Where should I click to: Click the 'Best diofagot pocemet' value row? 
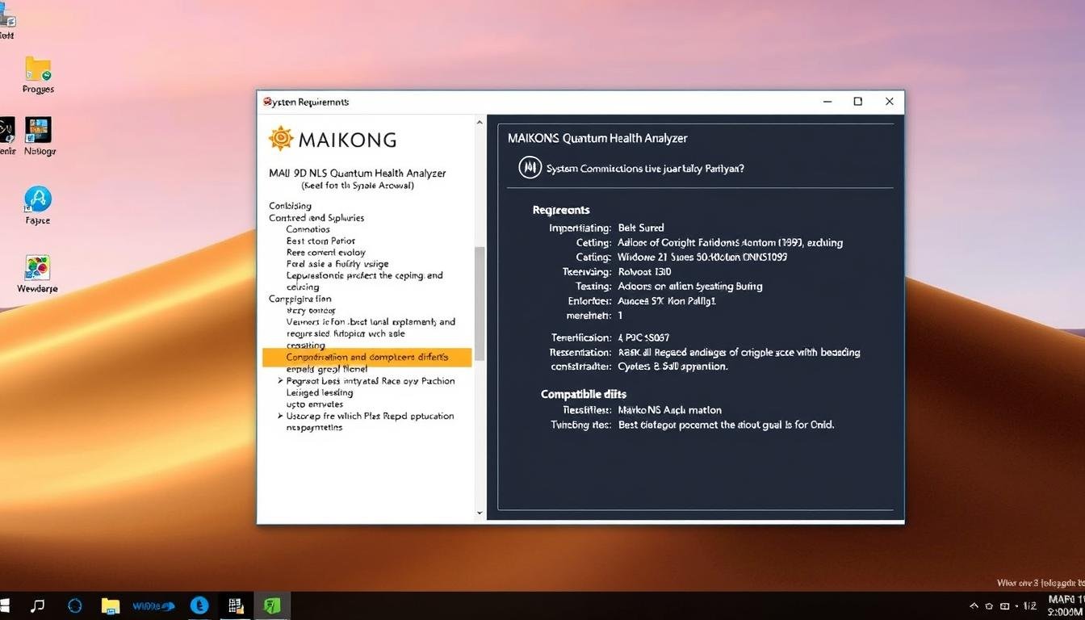point(726,425)
